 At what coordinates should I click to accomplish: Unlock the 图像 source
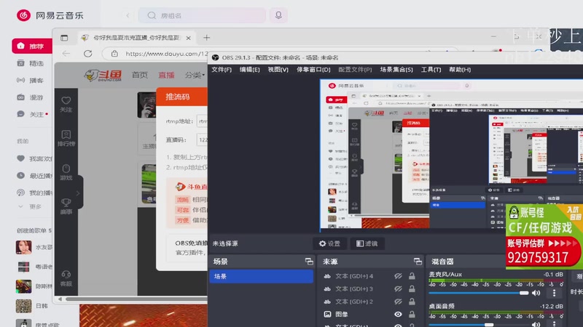412,315
